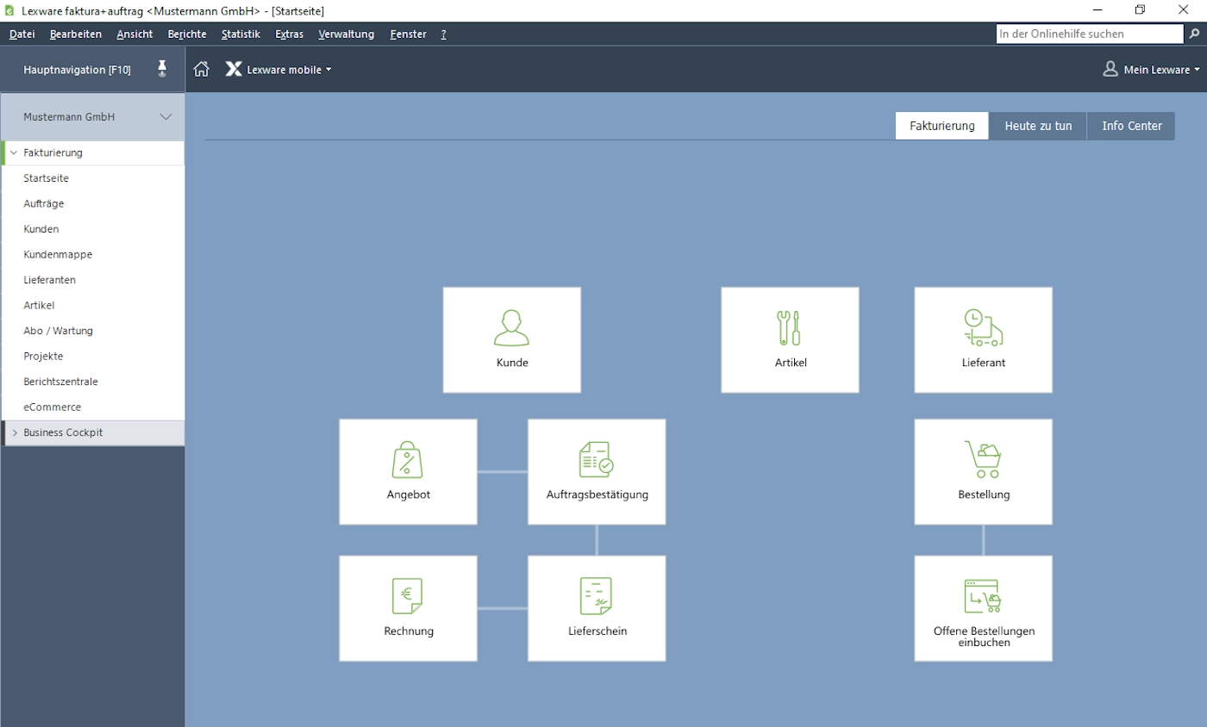
Task: Click the Onlinehilfe search field
Action: (1088, 34)
